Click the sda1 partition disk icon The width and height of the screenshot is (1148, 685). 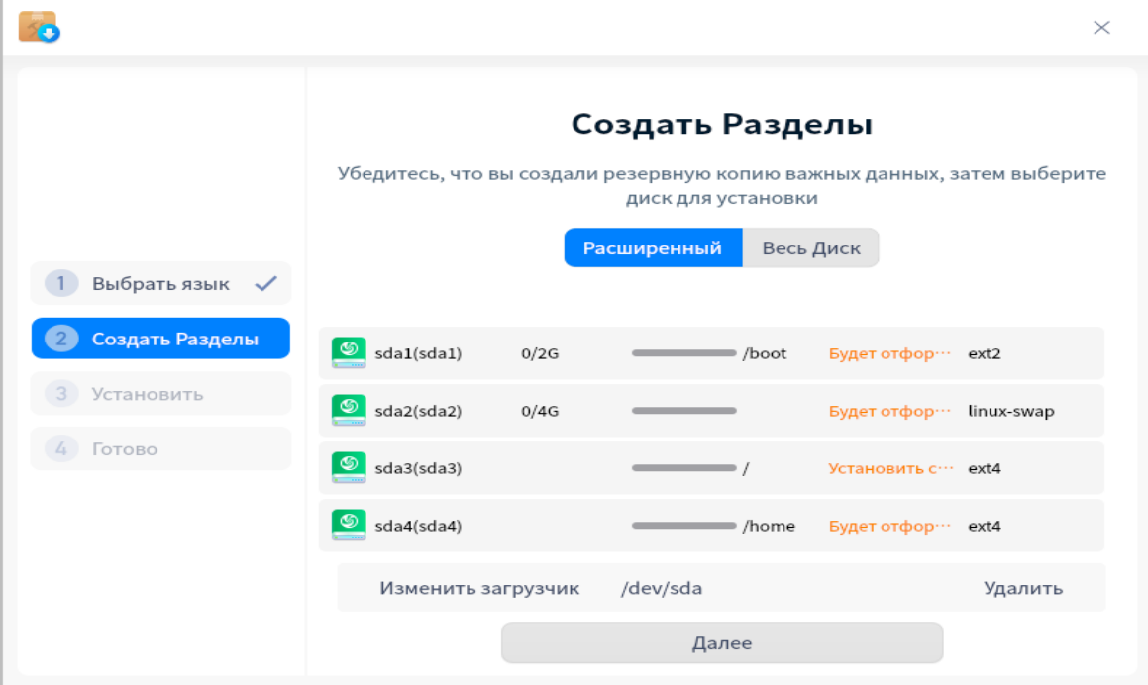(x=349, y=353)
